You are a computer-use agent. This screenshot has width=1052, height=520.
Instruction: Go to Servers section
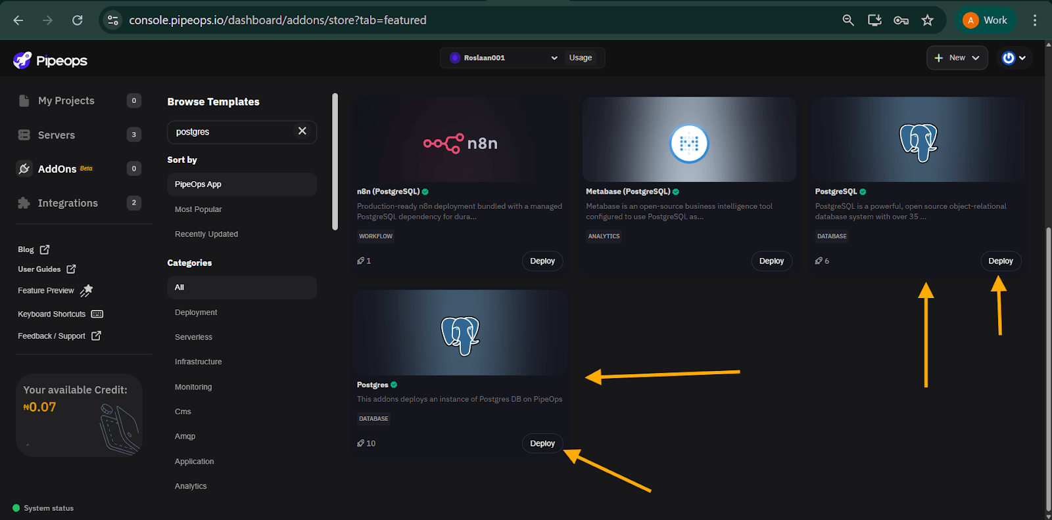point(80,135)
